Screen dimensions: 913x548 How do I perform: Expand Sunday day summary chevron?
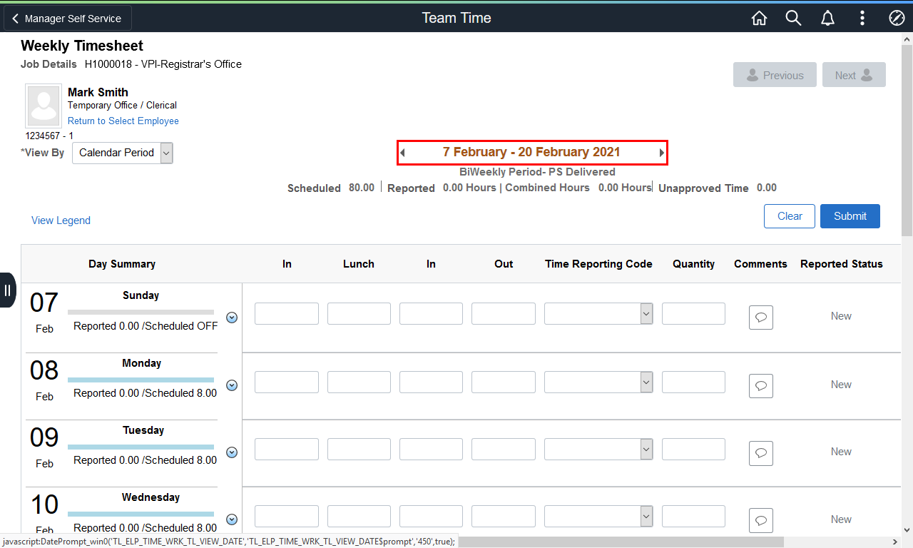tap(231, 318)
